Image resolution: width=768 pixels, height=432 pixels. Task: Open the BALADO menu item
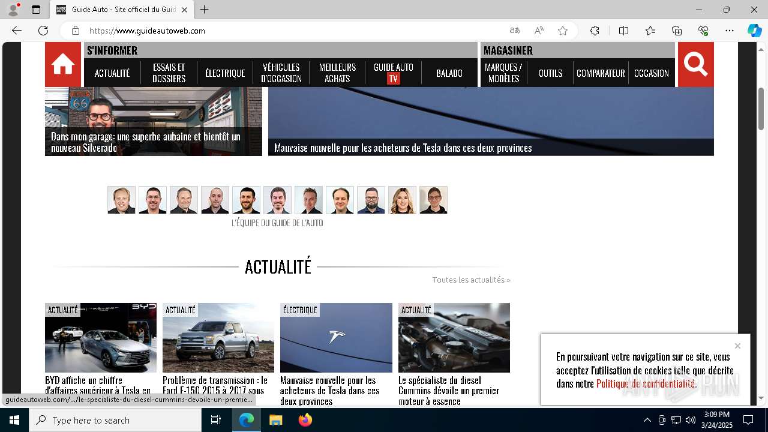click(449, 73)
